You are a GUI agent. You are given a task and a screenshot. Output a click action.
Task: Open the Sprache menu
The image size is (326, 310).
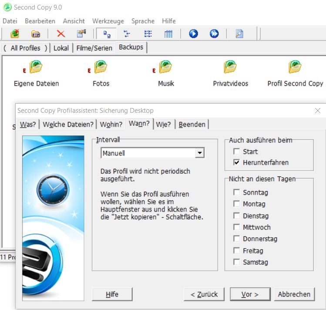coord(143,21)
